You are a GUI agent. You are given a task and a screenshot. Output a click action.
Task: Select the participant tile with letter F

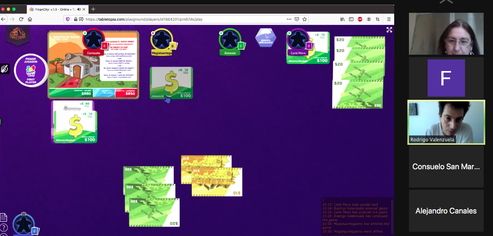(x=446, y=78)
